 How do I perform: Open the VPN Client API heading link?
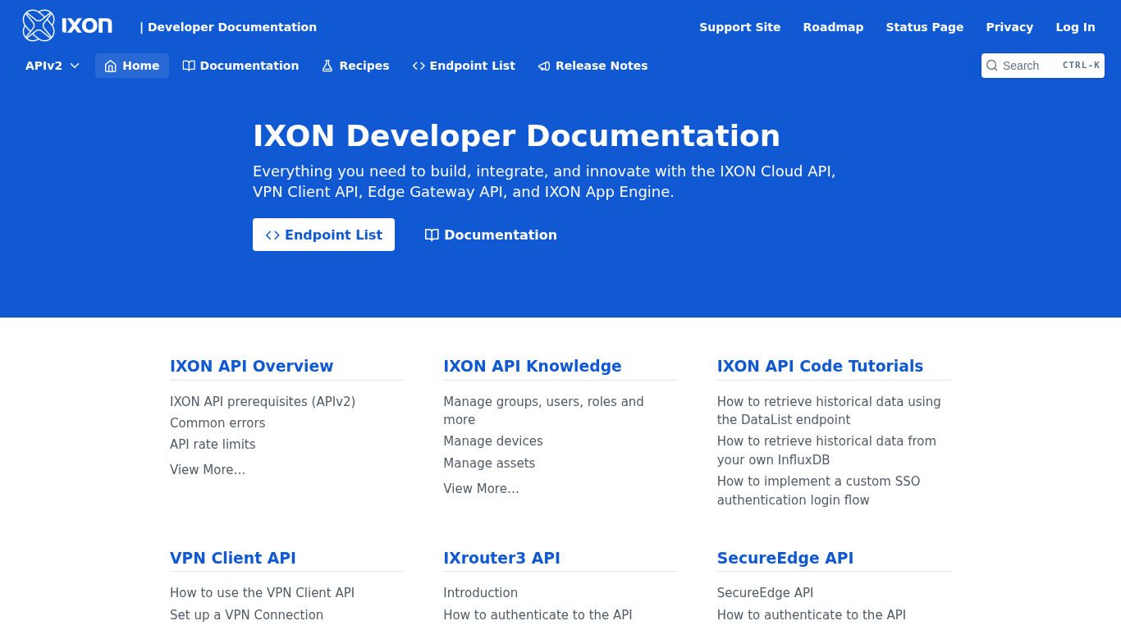coord(233,558)
